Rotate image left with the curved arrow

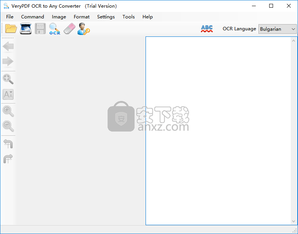click(8, 144)
